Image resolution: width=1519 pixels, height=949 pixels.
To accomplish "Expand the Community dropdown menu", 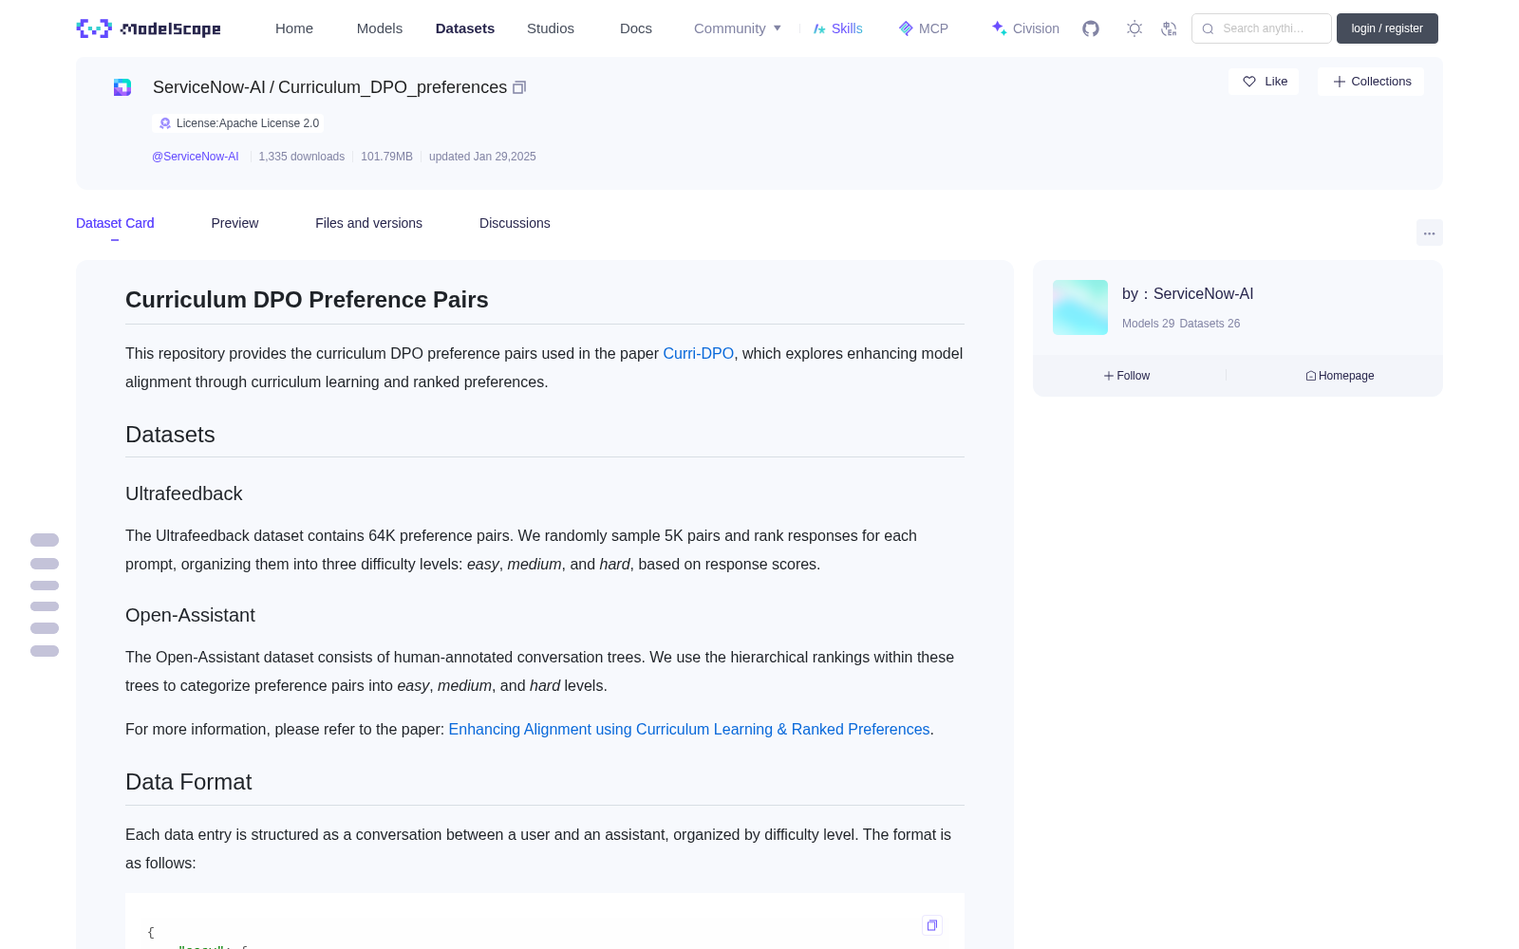I will [x=738, y=28].
